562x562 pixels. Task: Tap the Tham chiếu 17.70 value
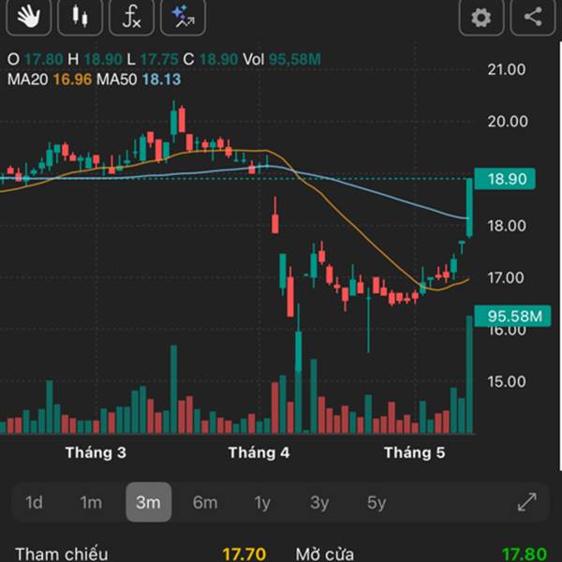tap(244, 554)
